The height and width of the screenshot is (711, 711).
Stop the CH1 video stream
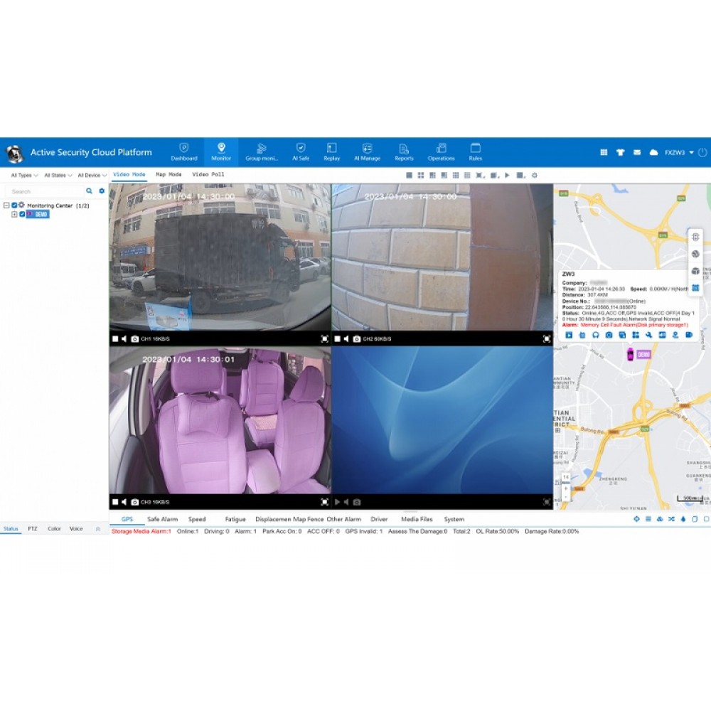tap(114, 339)
